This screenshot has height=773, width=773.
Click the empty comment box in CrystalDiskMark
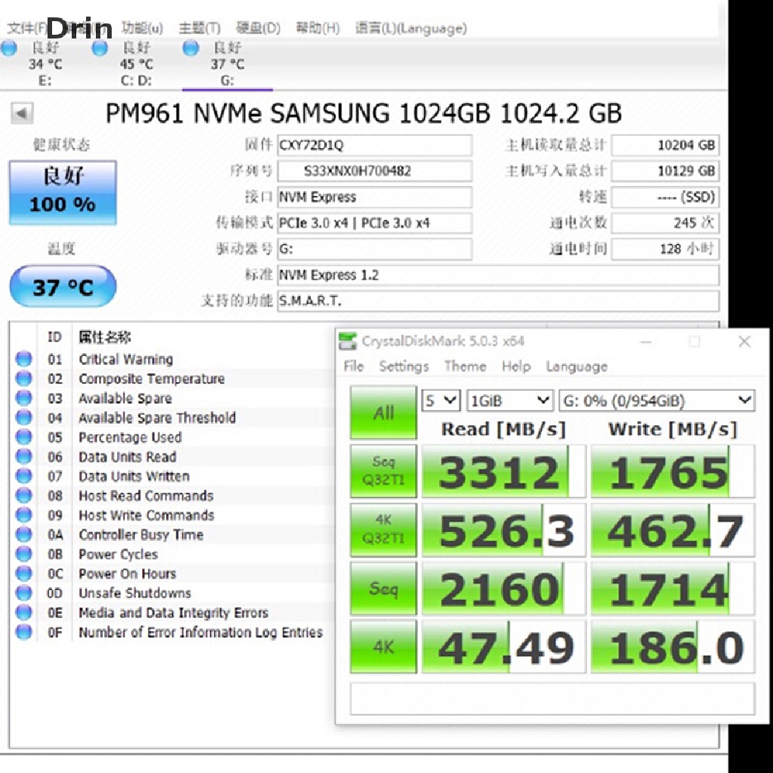tap(552, 698)
